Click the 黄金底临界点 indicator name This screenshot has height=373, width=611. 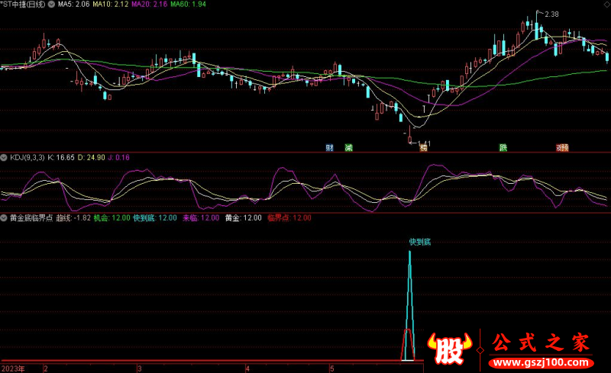[31, 218]
